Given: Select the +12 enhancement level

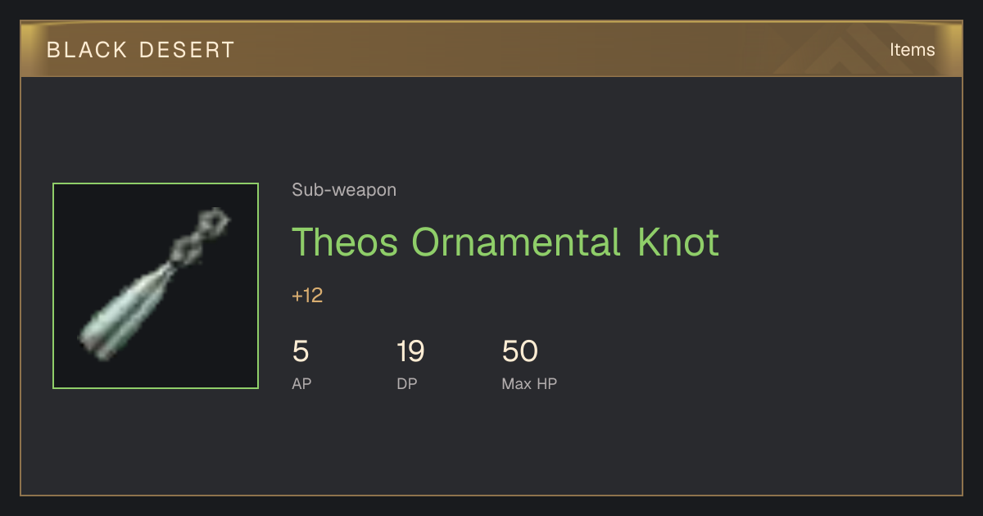Looking at the screenshot, I should coord(307,296).
